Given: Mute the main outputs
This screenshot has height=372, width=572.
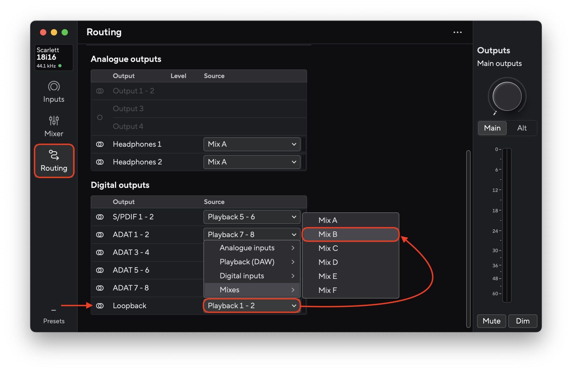Looking at the screenshot, I should [x=491, y=321].
